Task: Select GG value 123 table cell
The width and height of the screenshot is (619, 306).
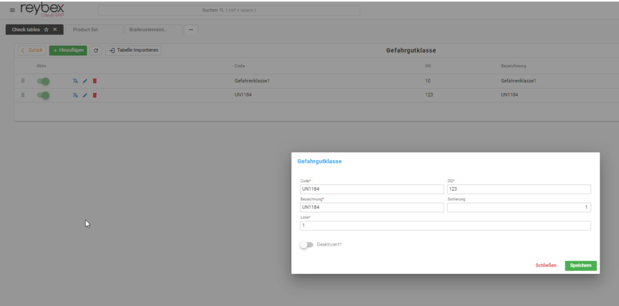Action: 429,95
